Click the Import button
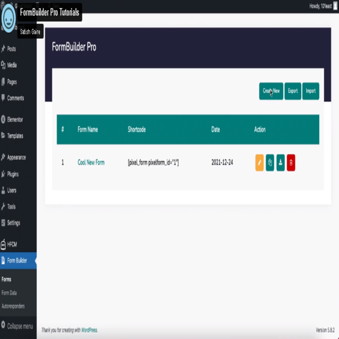Image resolution: width=339 pixels, height=339 pixels. [x=310, y=91]
